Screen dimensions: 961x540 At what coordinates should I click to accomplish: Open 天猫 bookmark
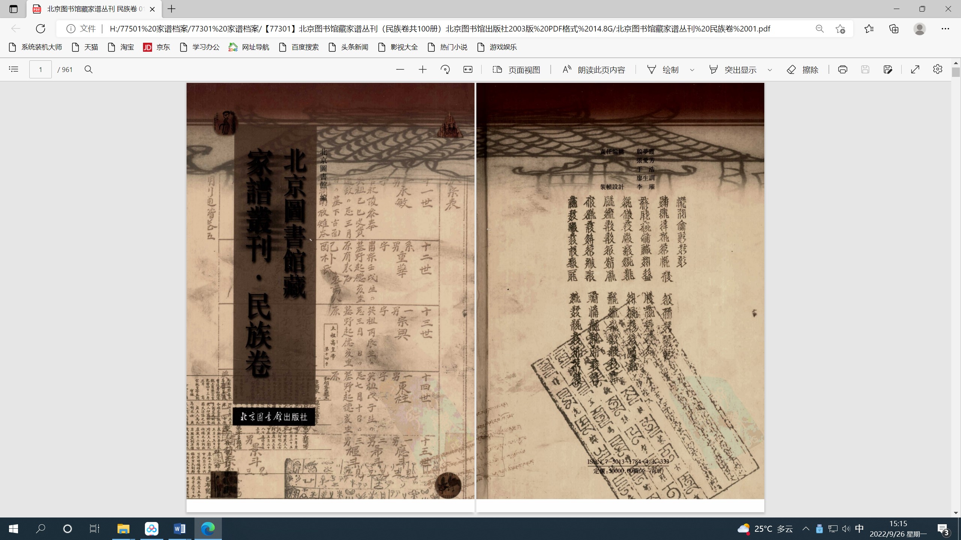[85, 47]
